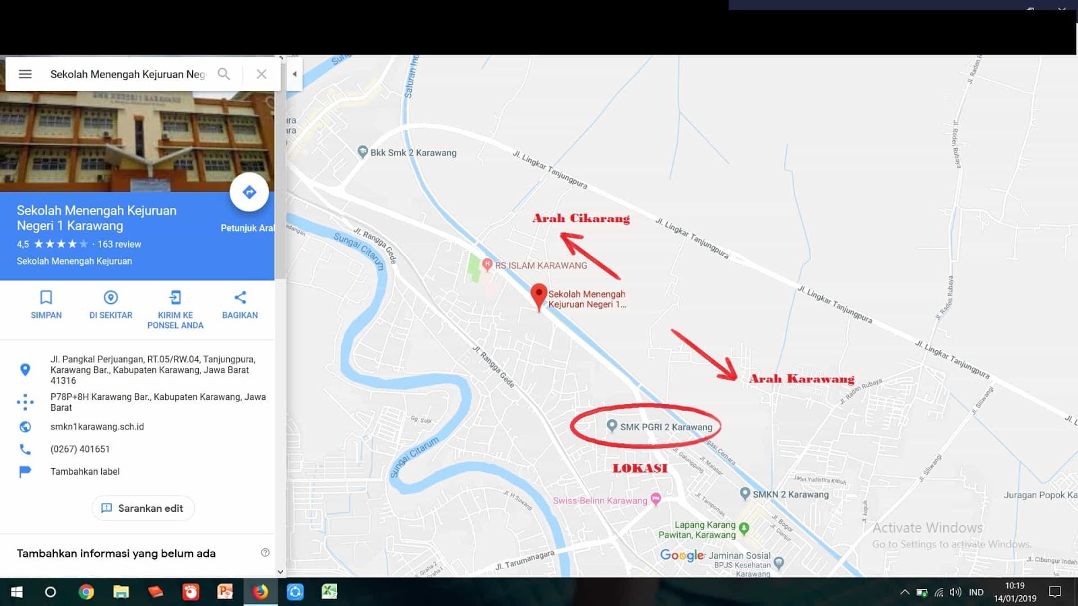Show hidden system tray icons
The height and width of the screenshot is (606, 1078).
pos(904,593)
